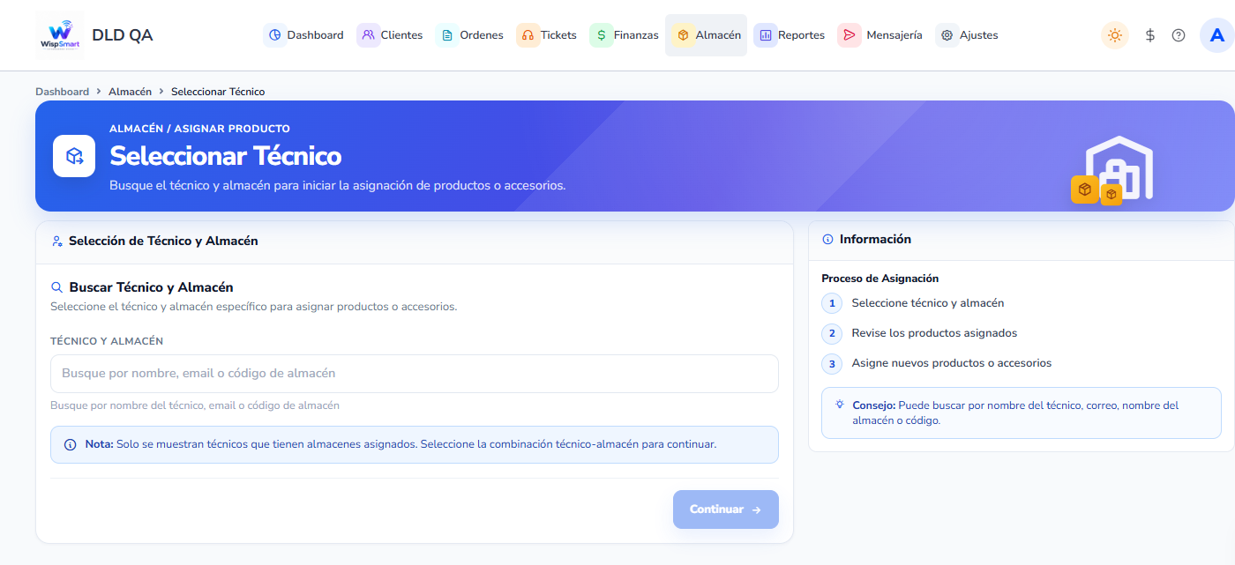
Task: Toggle the sun light-mode theme icon
Action: (1115, 35)
